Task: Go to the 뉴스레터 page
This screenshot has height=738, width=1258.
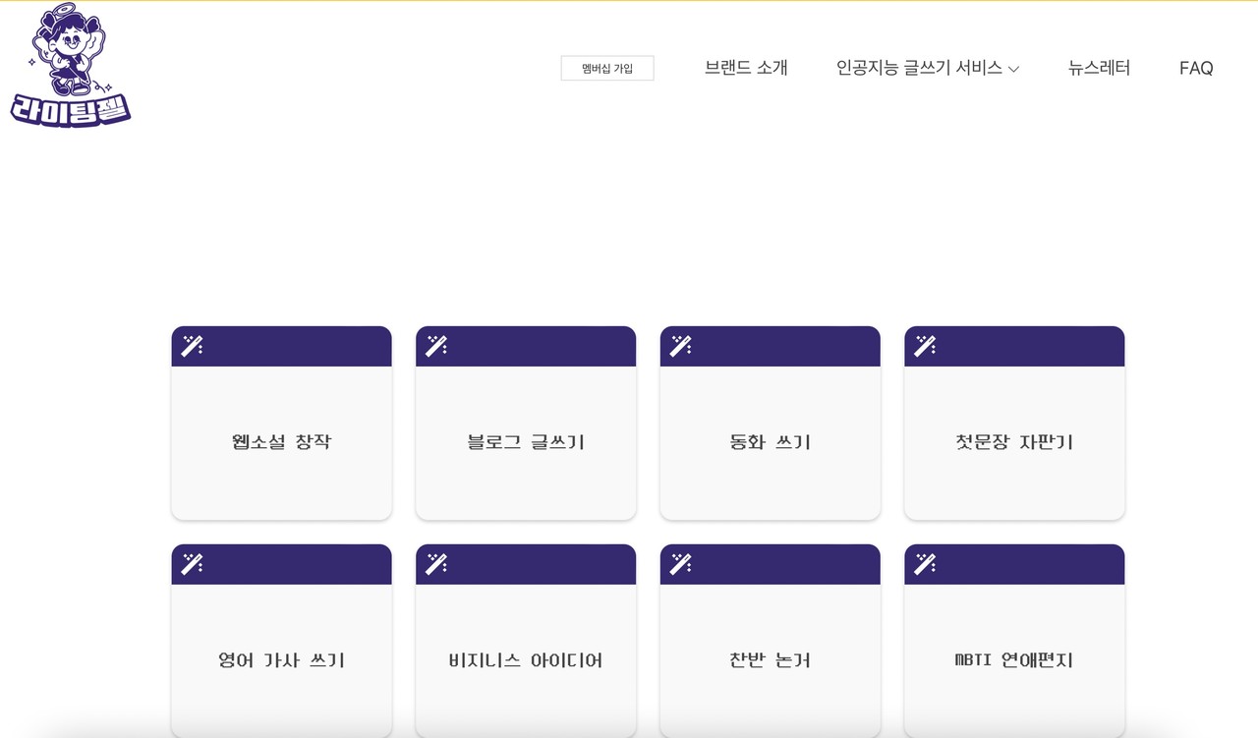Action: tap(1099, 68)
